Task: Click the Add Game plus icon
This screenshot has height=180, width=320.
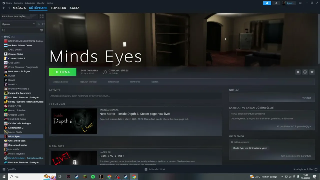Action: click(4, 169)
